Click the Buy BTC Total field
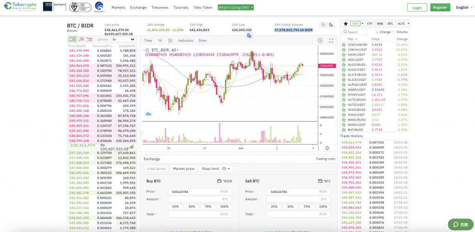Screen dimensions: 475x232 200,214
